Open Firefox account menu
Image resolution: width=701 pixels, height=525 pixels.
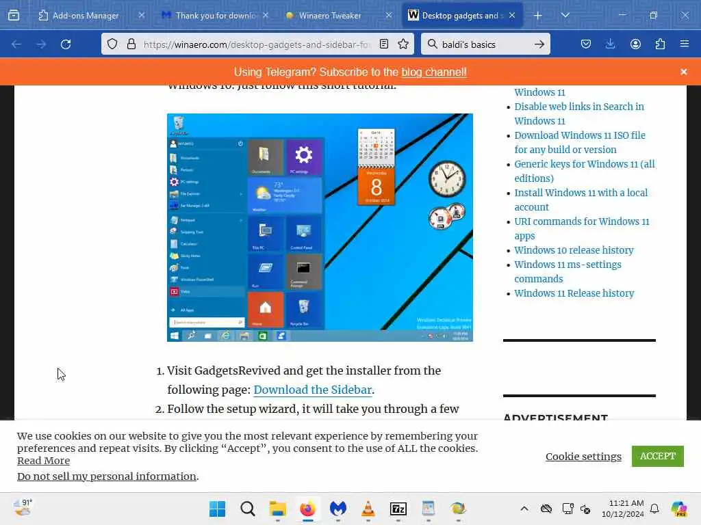(635, 44)
